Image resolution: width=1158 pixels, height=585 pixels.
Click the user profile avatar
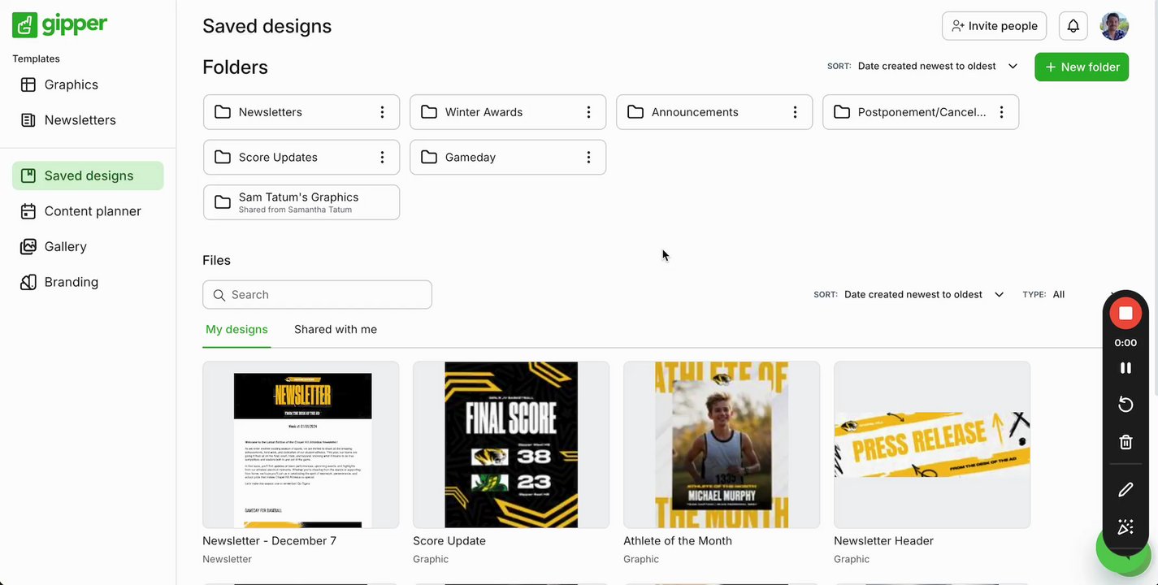tap(1114, 26)
